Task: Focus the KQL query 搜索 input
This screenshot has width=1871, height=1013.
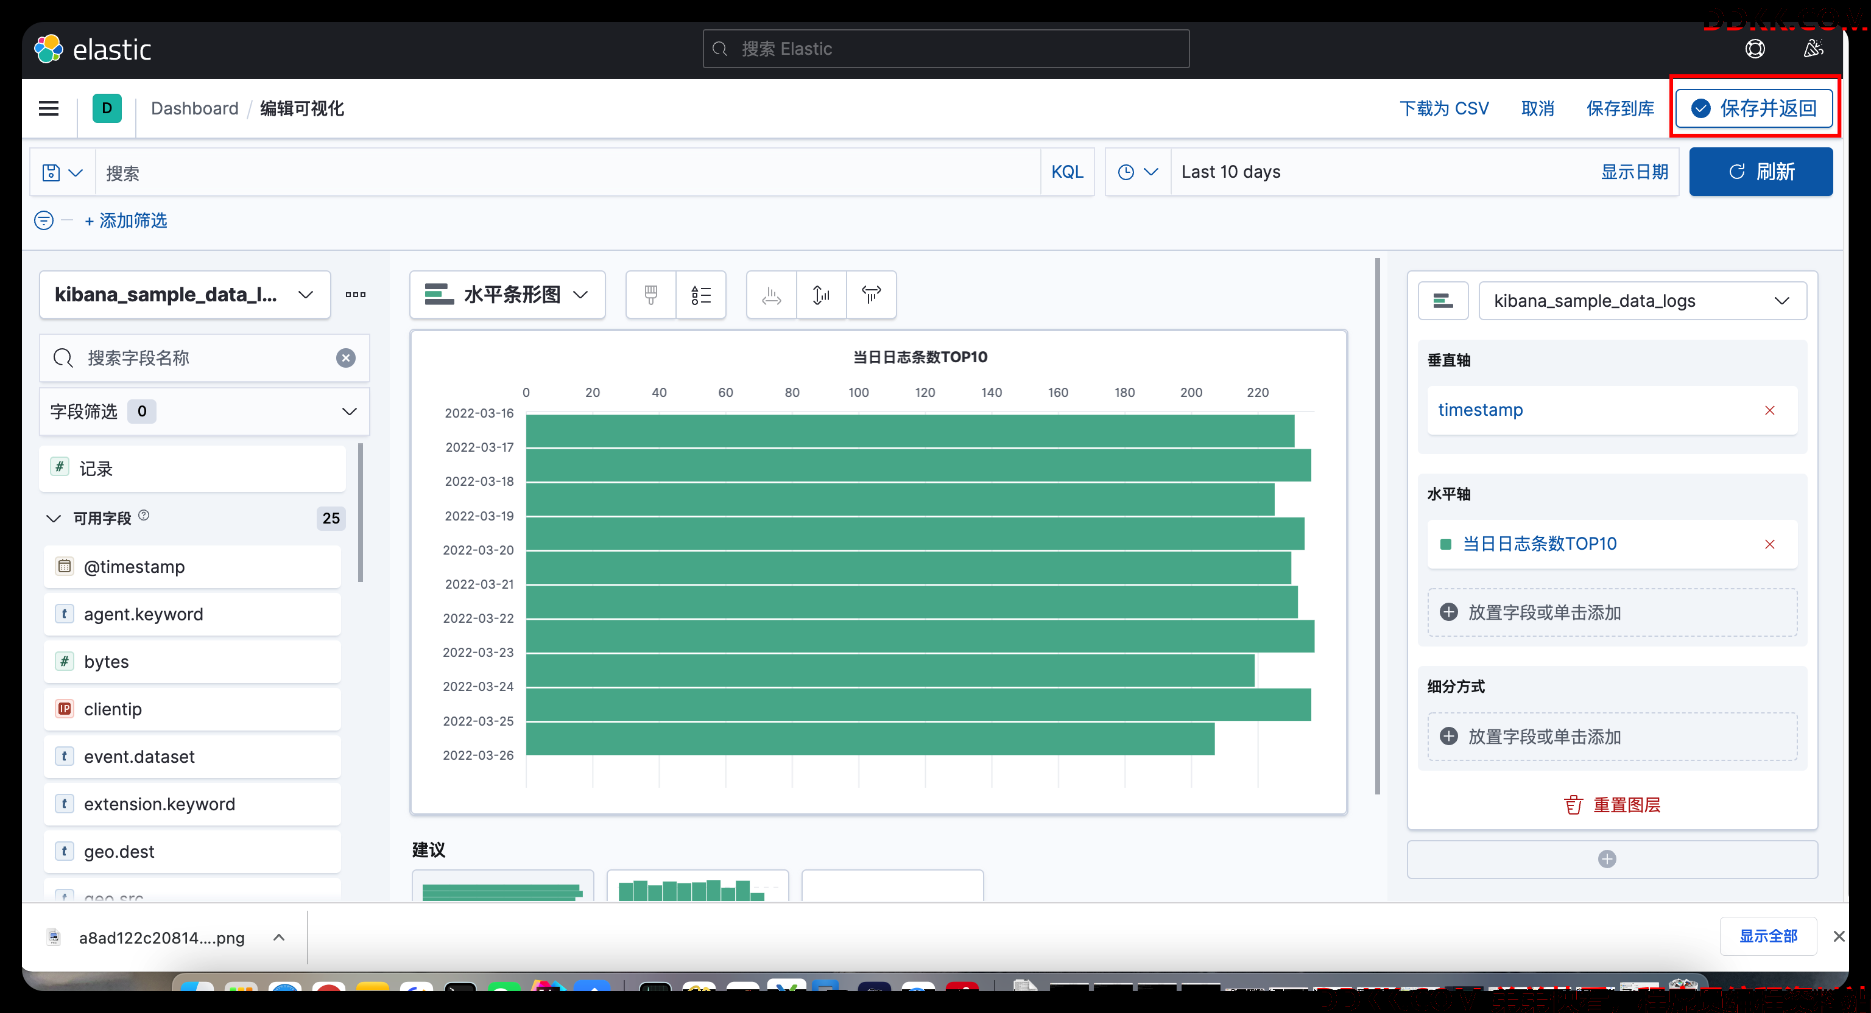Action: [x=567, y=172]
